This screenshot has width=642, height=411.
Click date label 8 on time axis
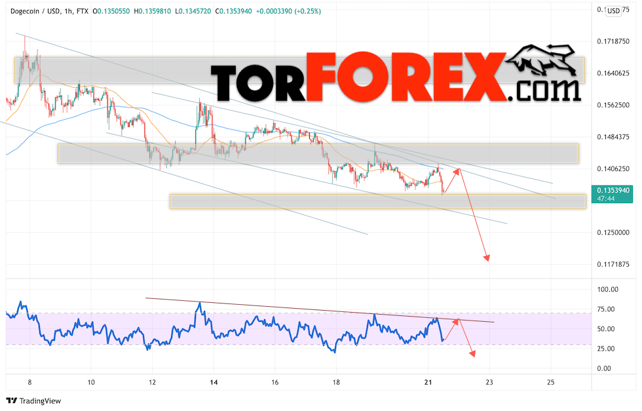[x=29, y=382]
